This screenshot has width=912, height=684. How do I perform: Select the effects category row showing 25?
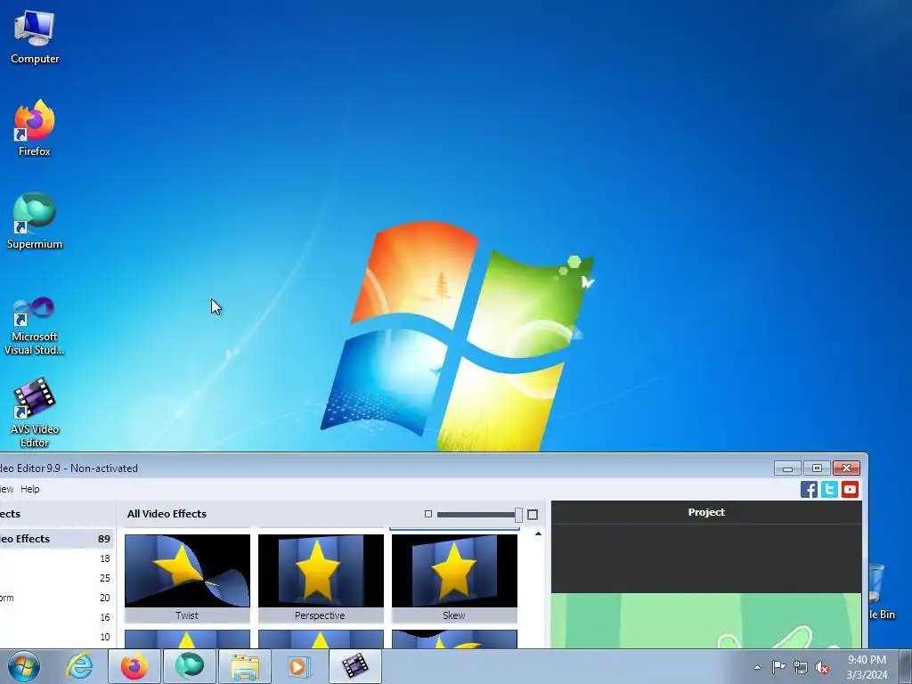pyautogui.click(x=56, y=578)
